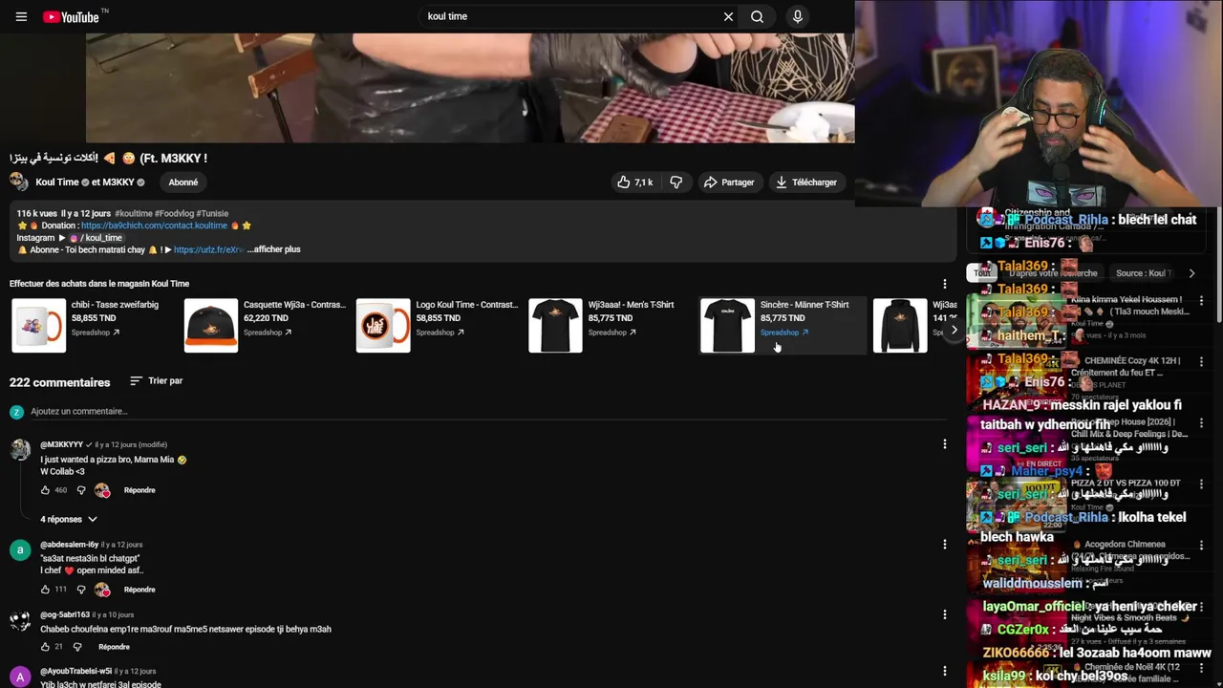Reply to og-5abri163 comment
Viewport: 1223px width, 688px height.
tap(114, 647)
